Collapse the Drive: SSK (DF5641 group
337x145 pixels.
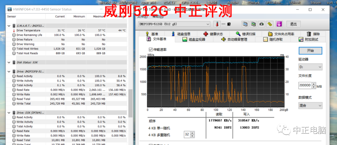(x=9, y=113)
